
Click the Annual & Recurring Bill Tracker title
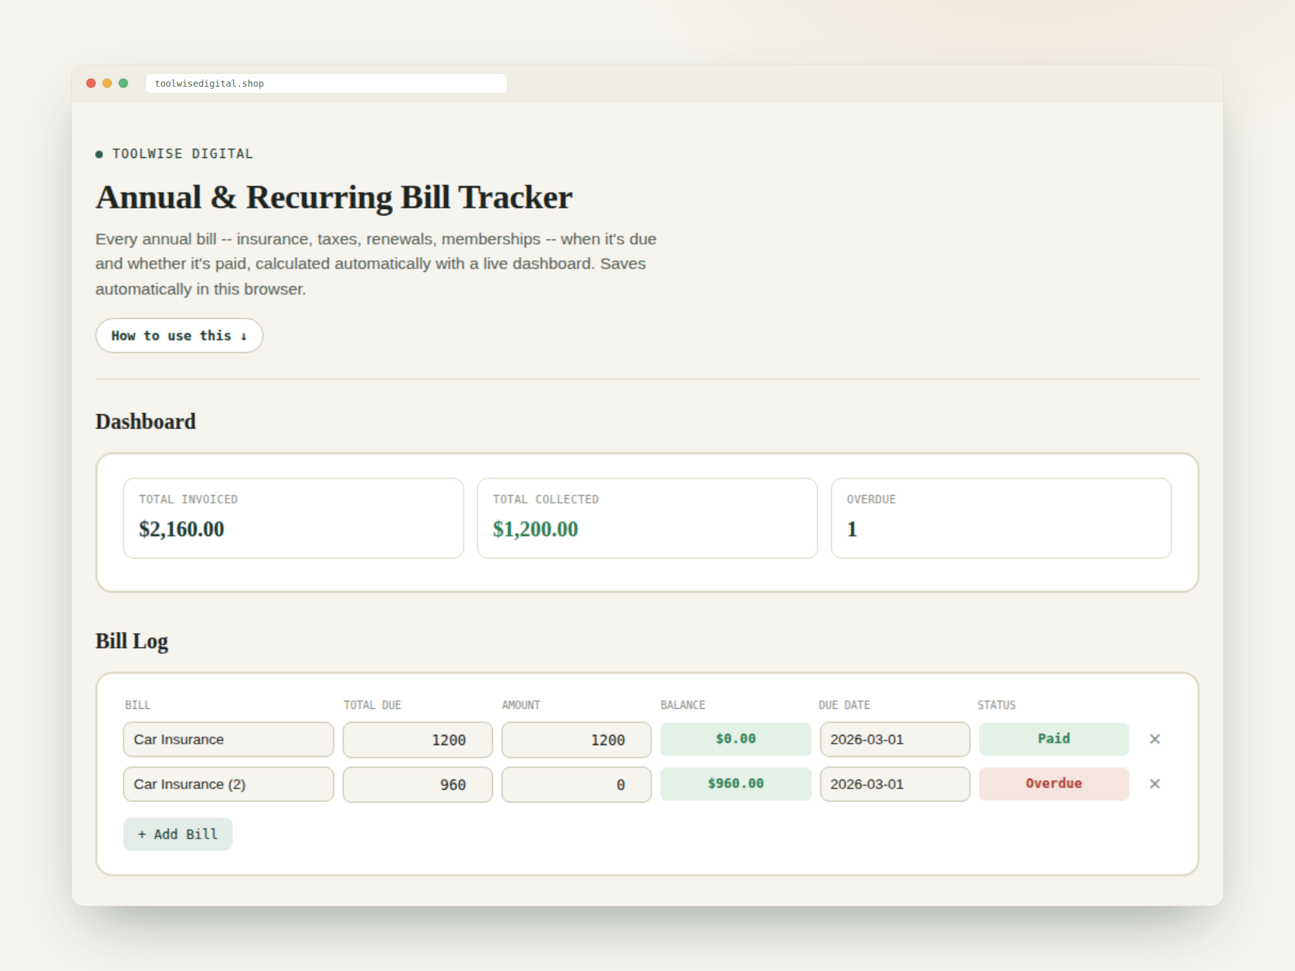[x=334, y=197]
